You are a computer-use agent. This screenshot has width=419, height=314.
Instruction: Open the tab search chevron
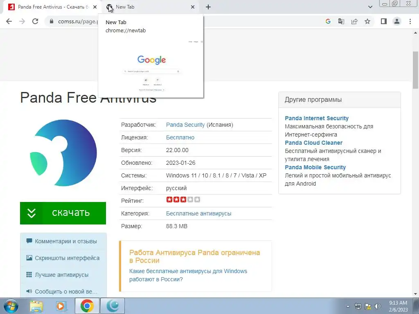click(x=370, y=7)
